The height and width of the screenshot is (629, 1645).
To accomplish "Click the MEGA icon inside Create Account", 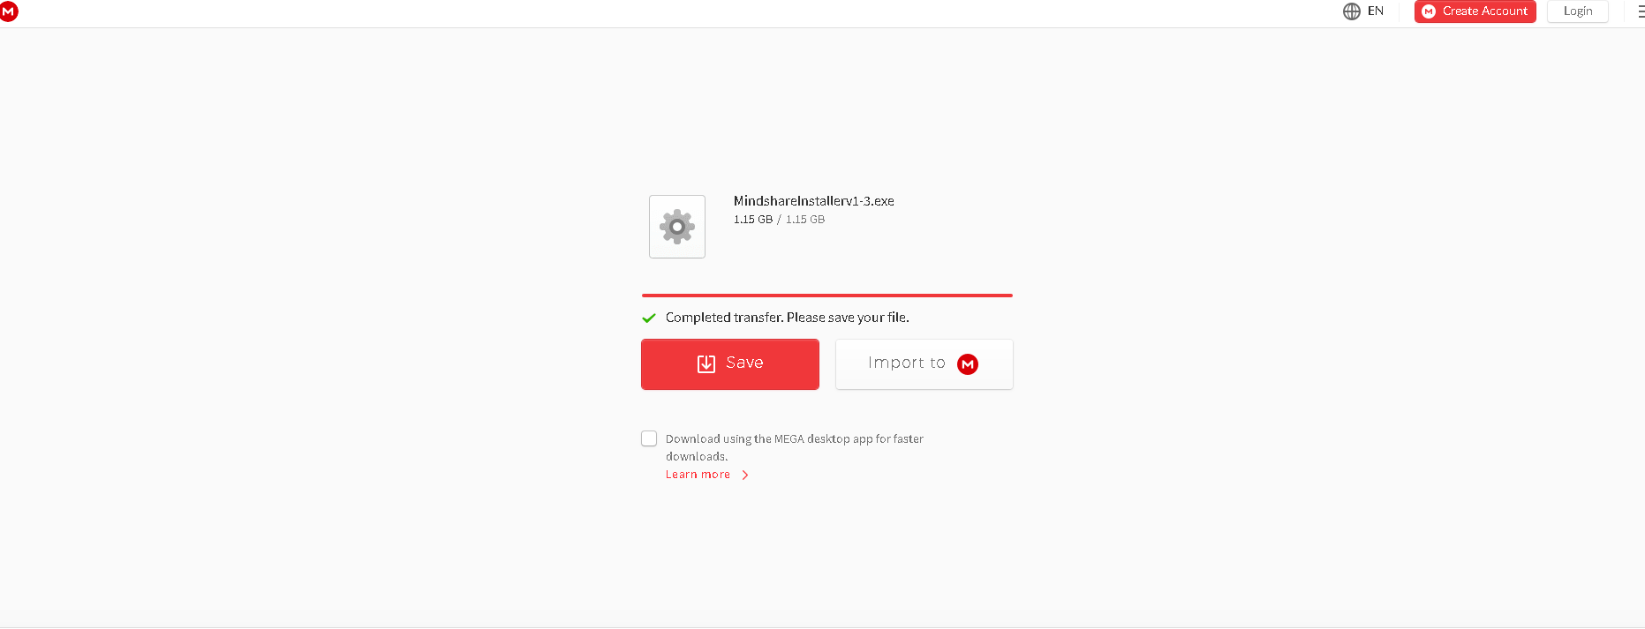I will (x=1429, y=11).
